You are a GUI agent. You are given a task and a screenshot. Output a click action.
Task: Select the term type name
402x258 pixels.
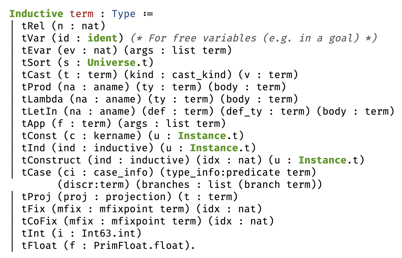click(82, 14)
